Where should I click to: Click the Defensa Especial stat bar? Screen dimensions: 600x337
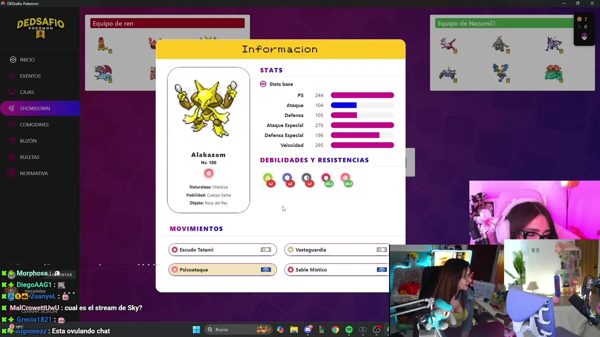click(x=362, y=135)
